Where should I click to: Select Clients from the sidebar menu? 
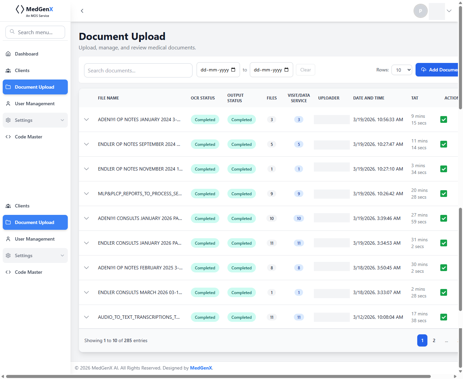[22, 70]
